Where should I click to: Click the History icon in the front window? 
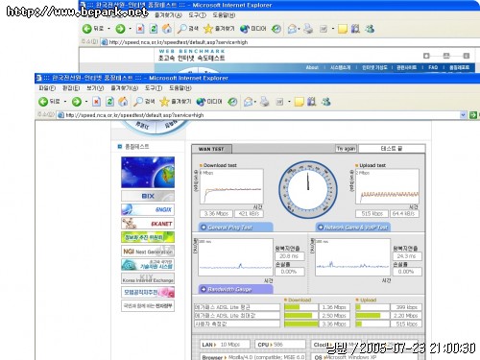[232, 102]
